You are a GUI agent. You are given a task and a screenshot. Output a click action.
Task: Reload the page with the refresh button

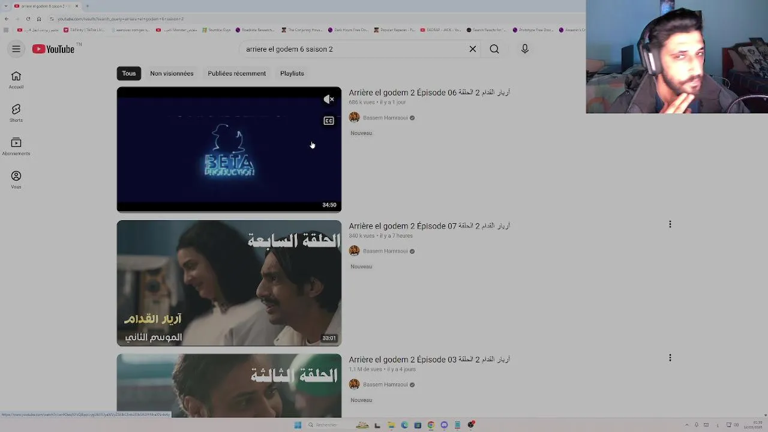(28, 19)
